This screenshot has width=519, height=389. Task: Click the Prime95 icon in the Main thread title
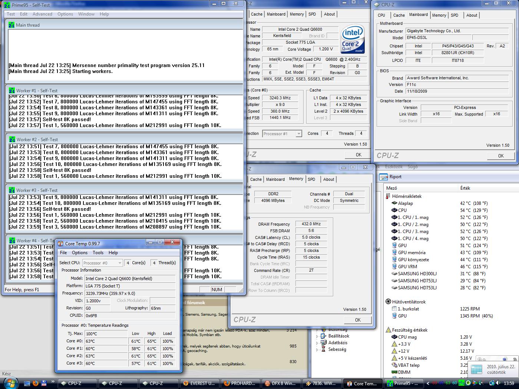pos(11,25)
